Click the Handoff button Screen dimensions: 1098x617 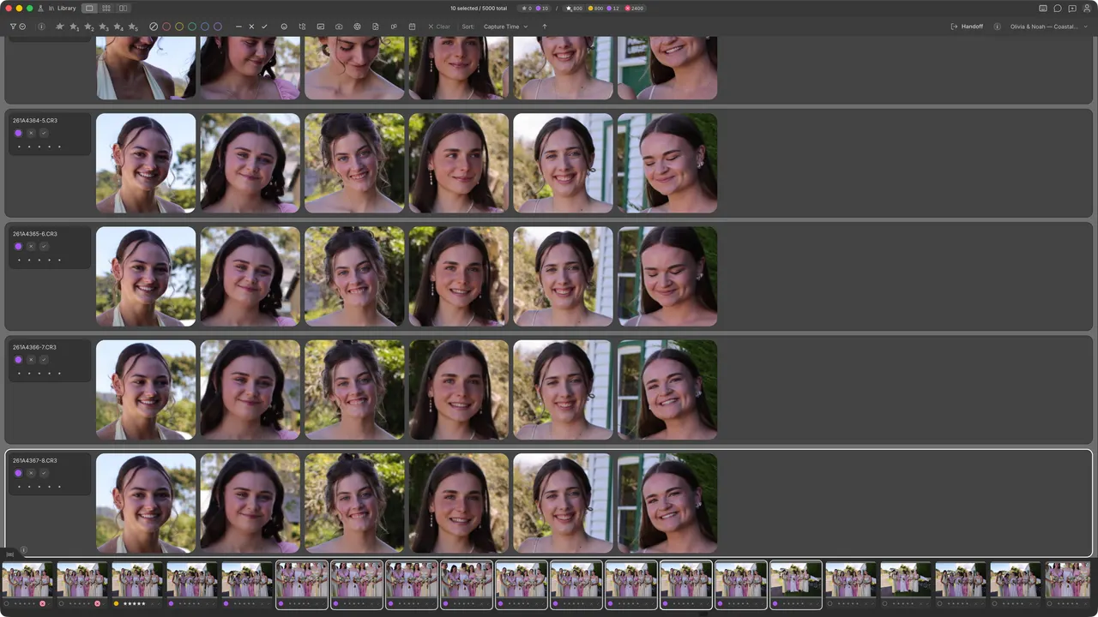tap(967, 27)
